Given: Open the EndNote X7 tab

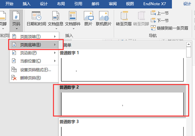Looking at the screenshot, I should [x=154, y=4].
